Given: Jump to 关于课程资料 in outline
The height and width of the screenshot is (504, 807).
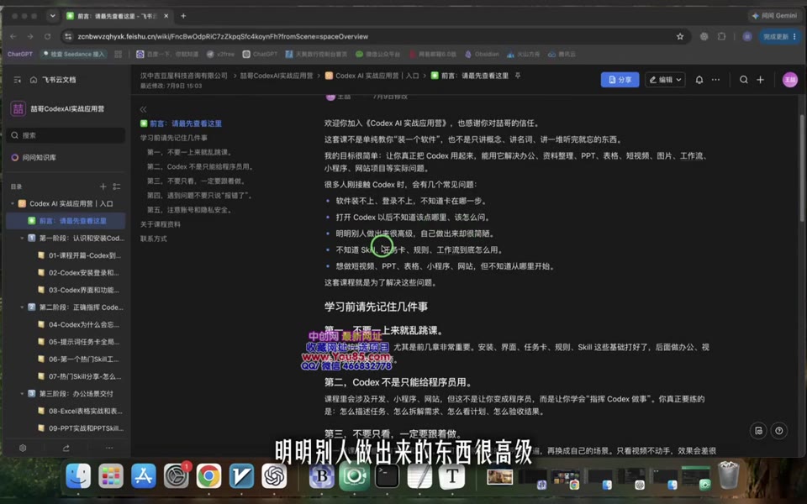Looking at the screenshot, I should (161, 224).
